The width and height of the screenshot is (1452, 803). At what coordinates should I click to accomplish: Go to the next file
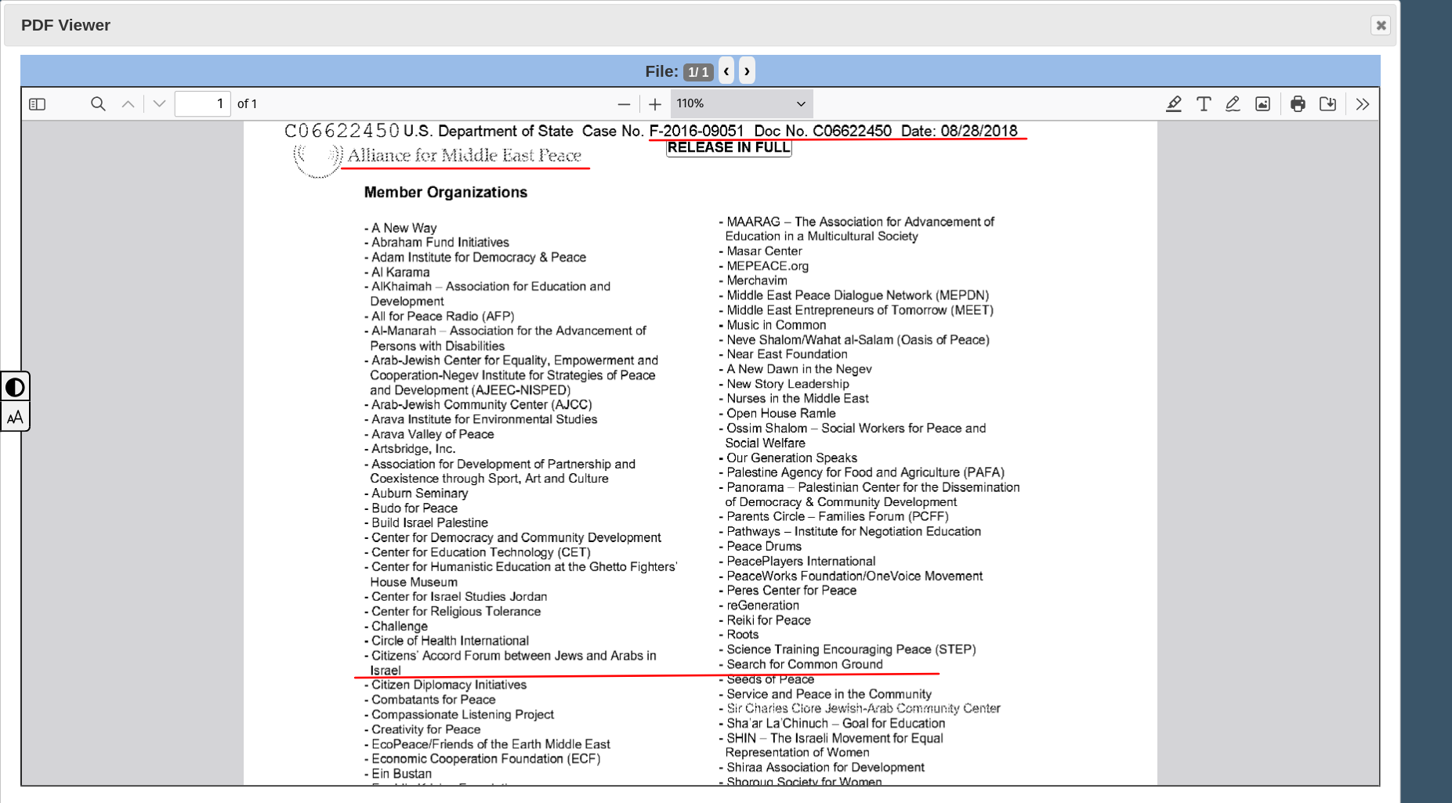point(747,71)
